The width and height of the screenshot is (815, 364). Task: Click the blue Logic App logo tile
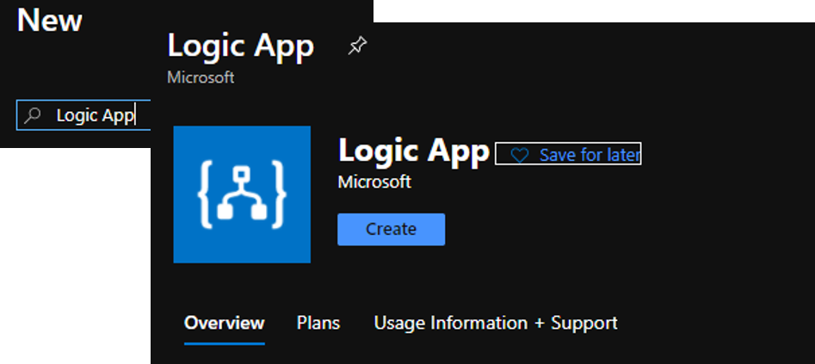tap(242, 194)
